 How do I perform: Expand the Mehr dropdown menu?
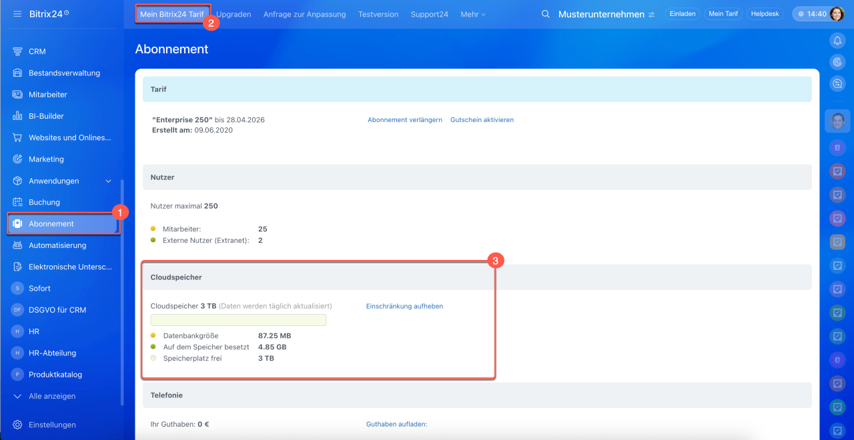click(473, 14)
